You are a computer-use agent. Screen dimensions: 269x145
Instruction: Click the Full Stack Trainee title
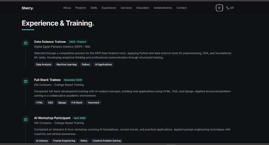[x=47, y=80]
